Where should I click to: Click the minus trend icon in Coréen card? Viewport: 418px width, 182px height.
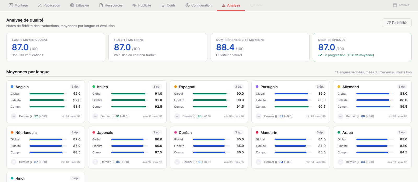177,162
